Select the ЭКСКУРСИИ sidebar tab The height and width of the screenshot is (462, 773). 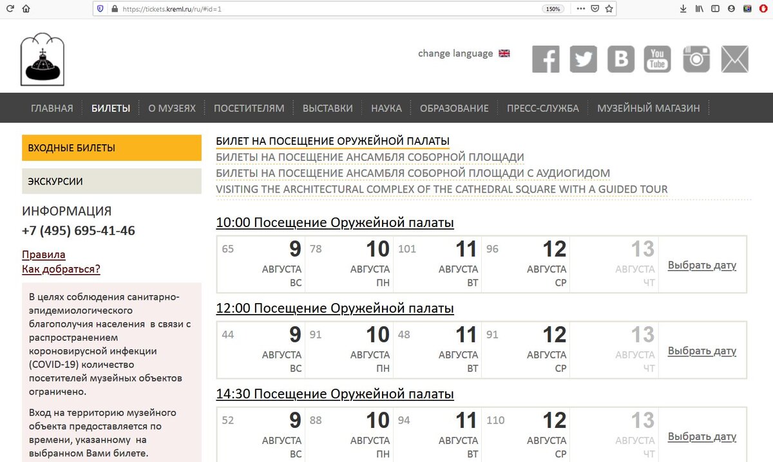[x=111, y=181]
